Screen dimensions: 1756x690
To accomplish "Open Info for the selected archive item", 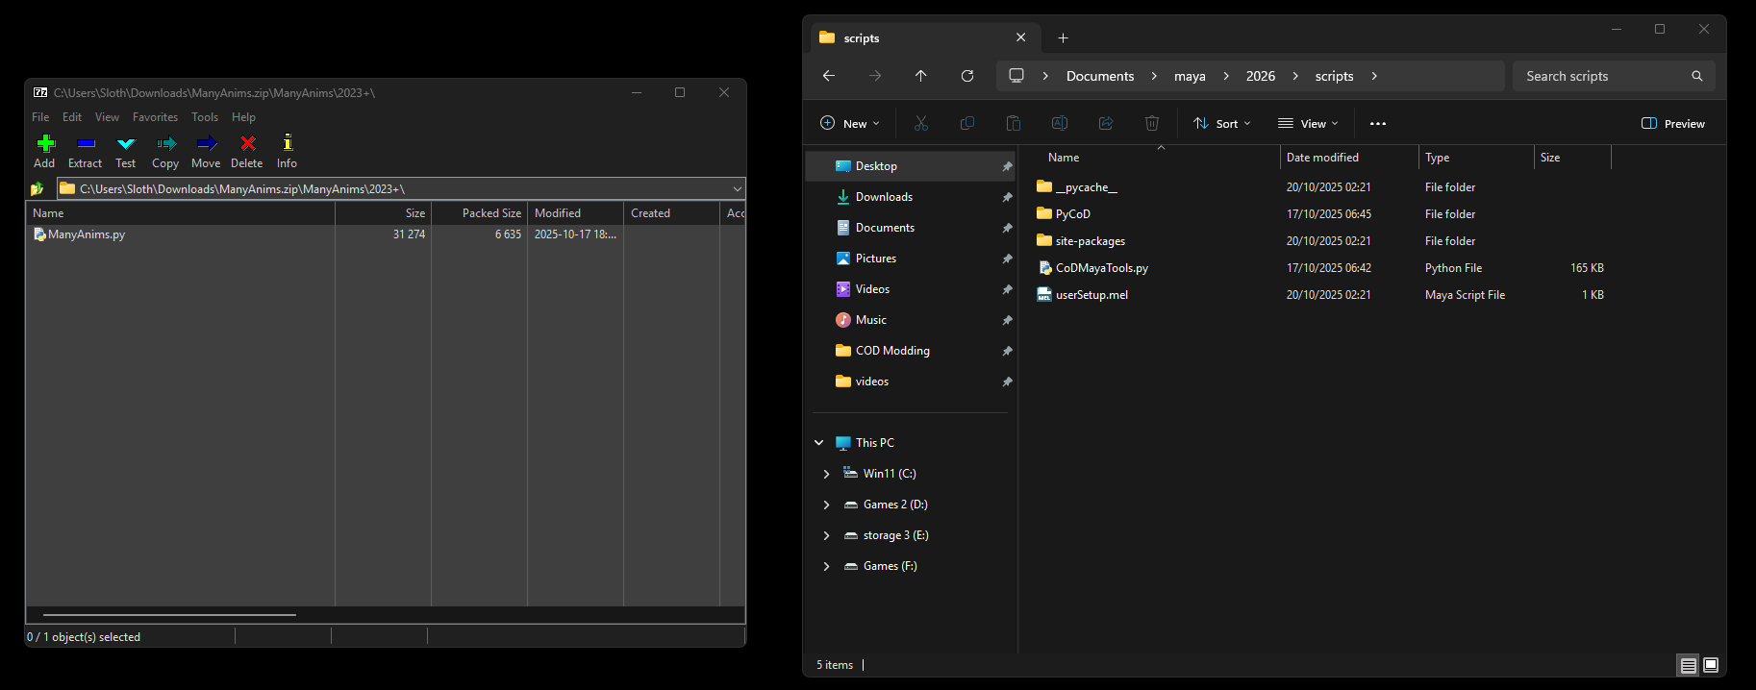I will coord(287,151).
